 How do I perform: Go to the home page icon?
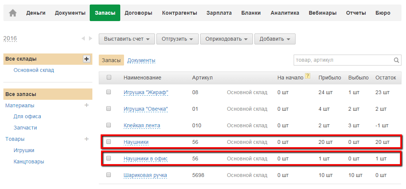pos(13,13)
